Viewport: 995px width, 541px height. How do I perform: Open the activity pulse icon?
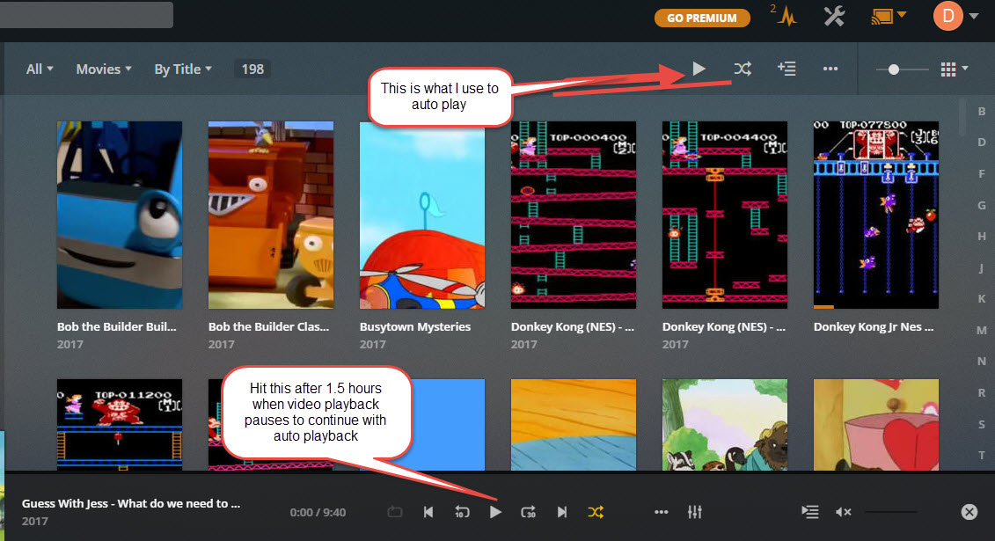[x=785, y=16]
